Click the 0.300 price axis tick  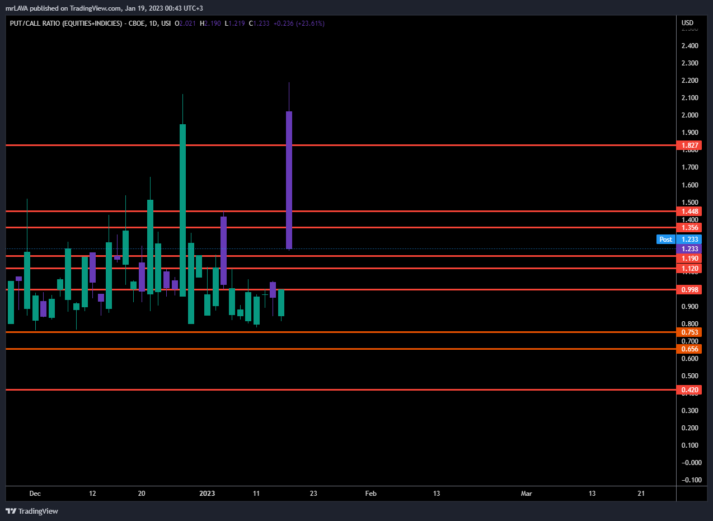coord(690,411)
